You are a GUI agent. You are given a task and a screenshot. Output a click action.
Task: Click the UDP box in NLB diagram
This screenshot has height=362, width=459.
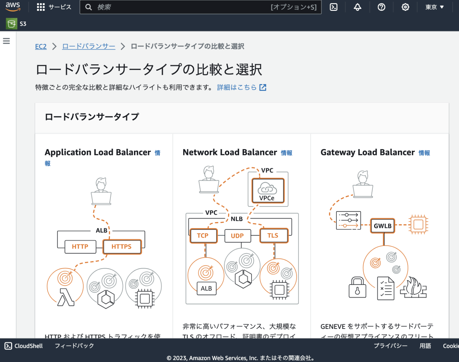click(237, 236)
